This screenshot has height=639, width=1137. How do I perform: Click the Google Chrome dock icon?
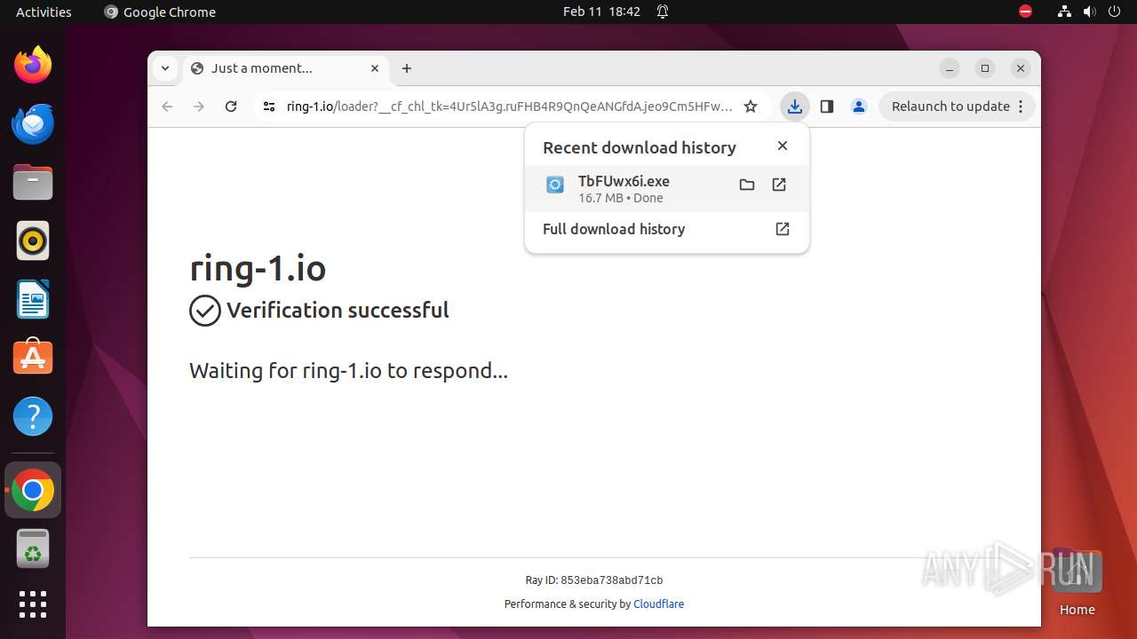pyautogui.click(x=33, y=490)
